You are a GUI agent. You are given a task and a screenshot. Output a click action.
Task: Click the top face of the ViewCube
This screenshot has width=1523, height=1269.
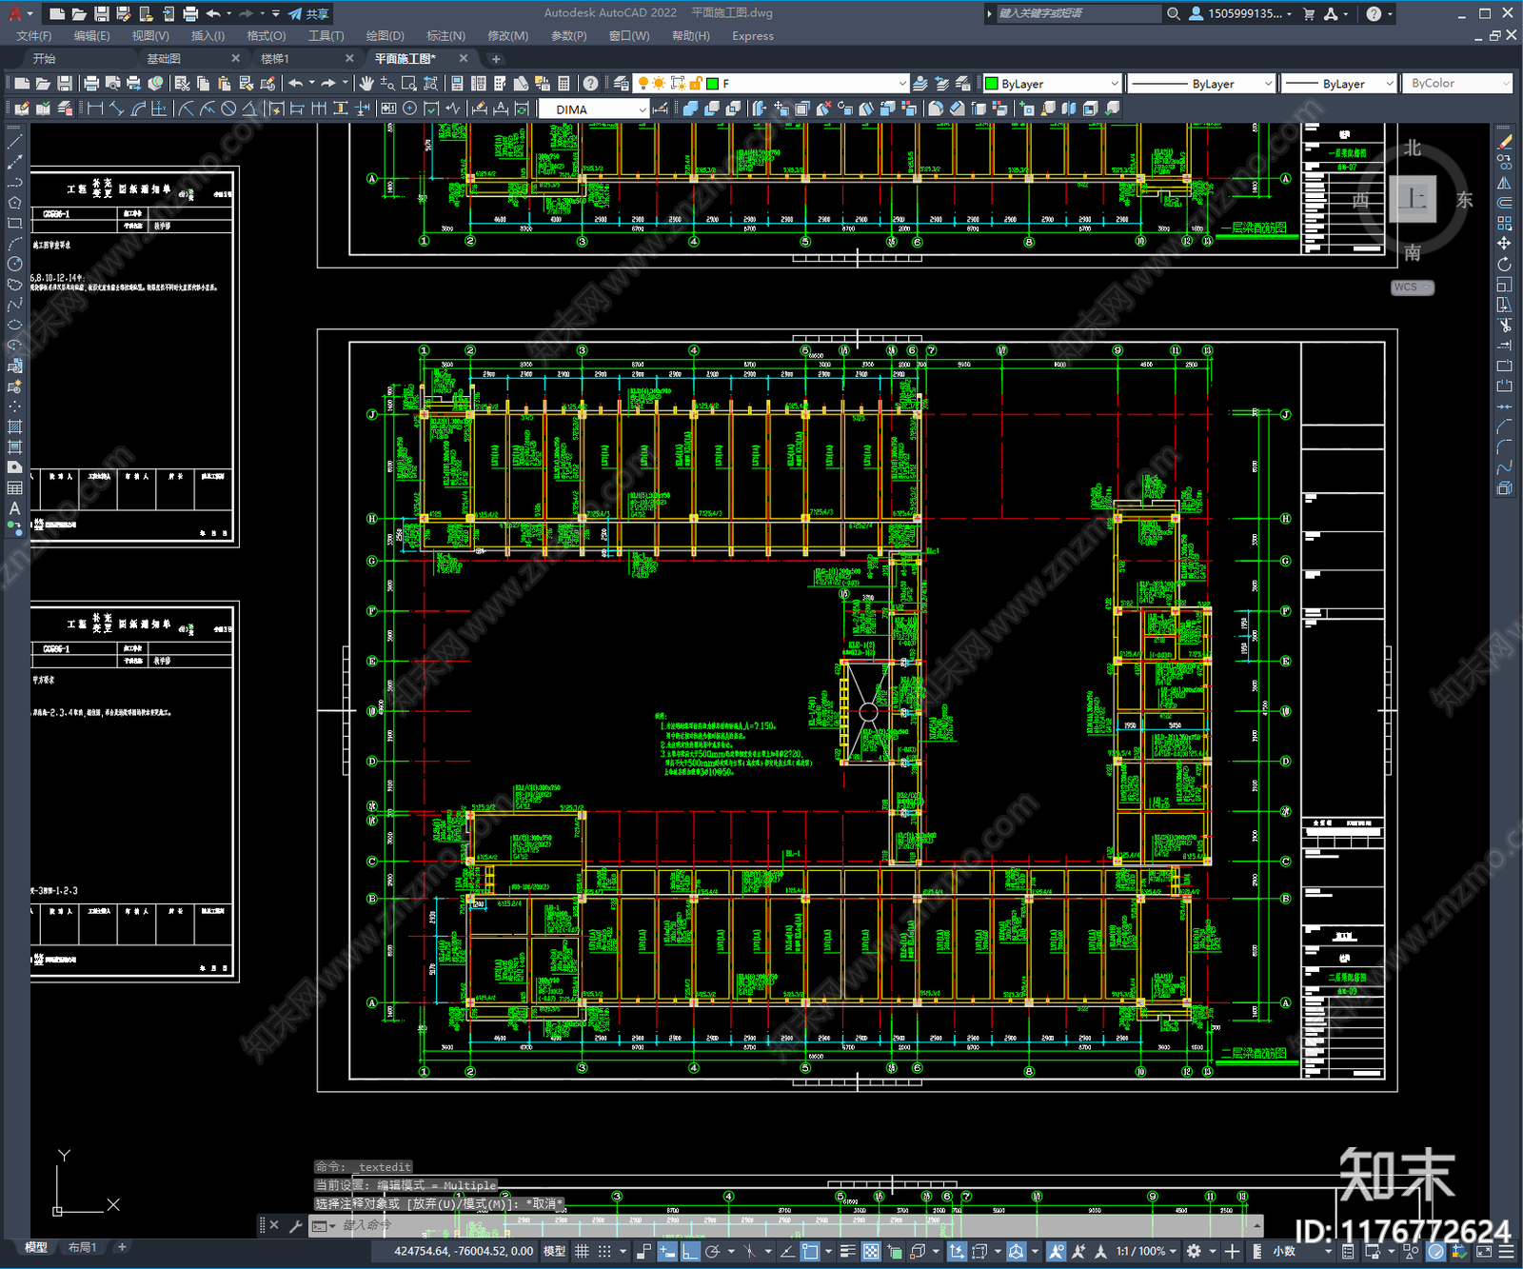point(1413,200)
